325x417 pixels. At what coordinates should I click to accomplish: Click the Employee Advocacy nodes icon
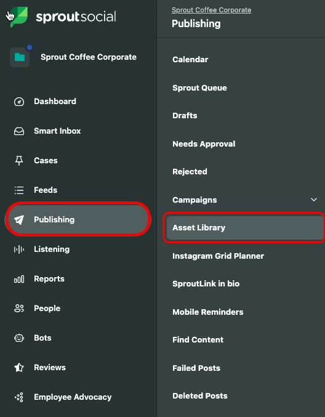(19, 397)
